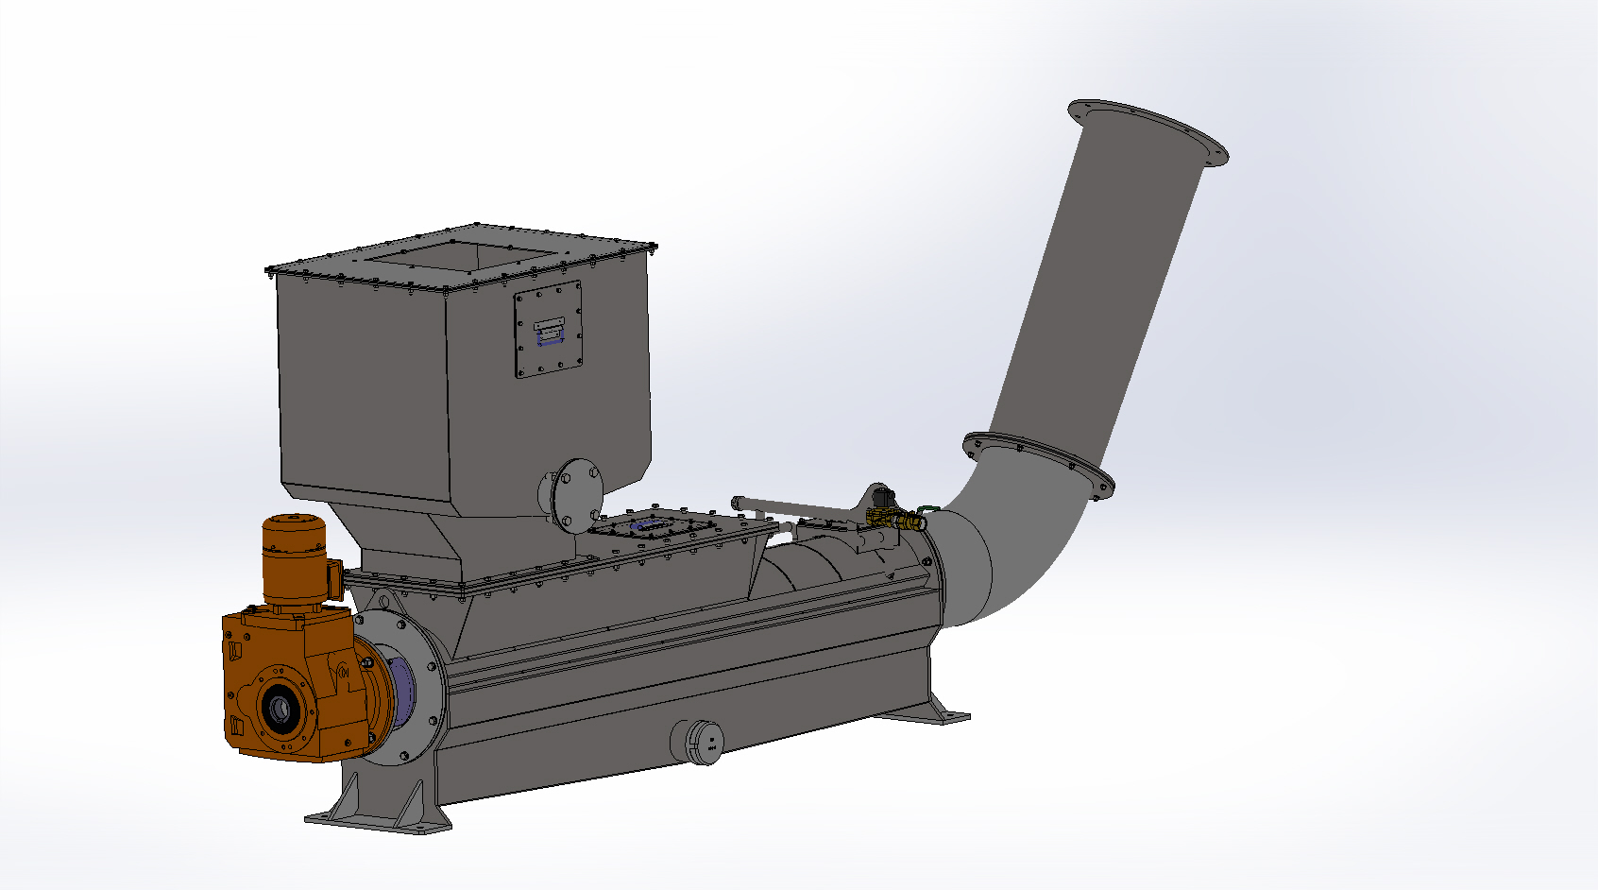Image resolution: width=1598 pixels, height=890 pixels.
Task: Select the gearbox hollow output shaft bore
Action: click(x=280, y=707)
